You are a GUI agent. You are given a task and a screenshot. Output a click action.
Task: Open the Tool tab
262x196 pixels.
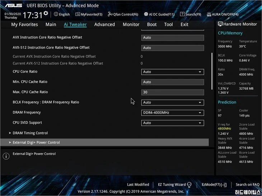[x=168, y=24]
